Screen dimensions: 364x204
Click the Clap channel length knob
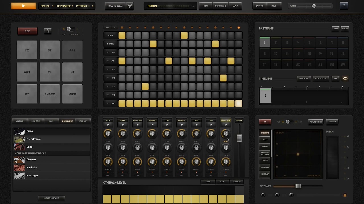[x=167, y=162]
